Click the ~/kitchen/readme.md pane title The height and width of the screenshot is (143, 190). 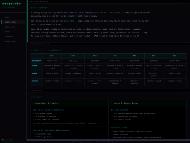38,1
